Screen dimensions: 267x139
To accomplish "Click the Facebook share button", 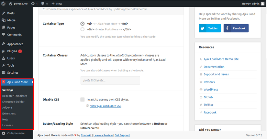I will click(x=236, y=28).
